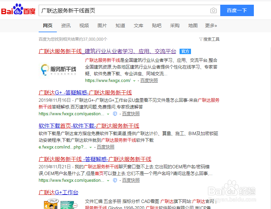Open 广联达服务新干线 -答疑解惑 result title
This screenshot has width=271, height=209.
click(95, 159)
